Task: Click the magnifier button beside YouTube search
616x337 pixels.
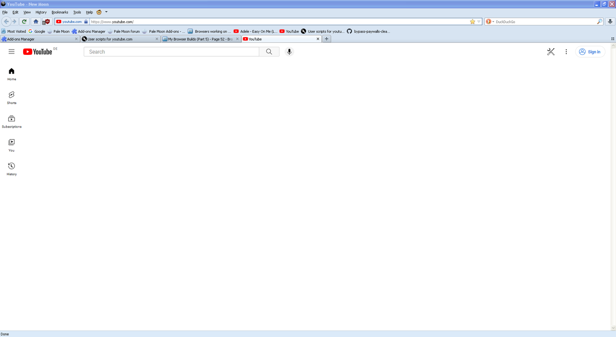Action: click(269, 52)
